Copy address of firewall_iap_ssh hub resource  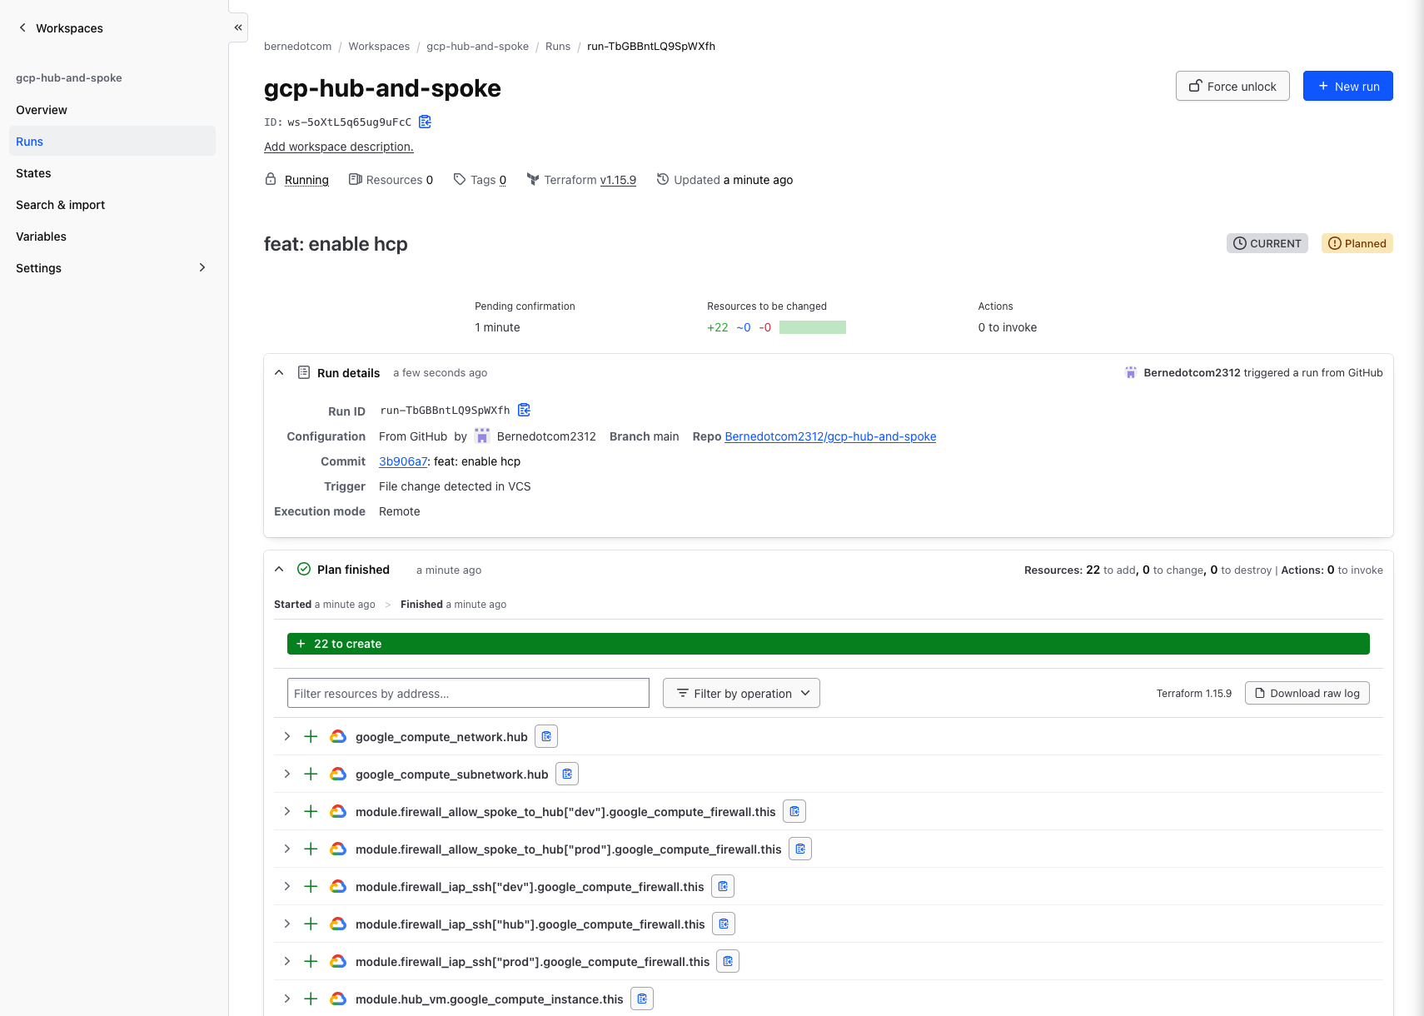click(x=724, y=924)
